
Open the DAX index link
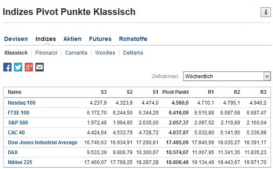(x=13, y=152)
